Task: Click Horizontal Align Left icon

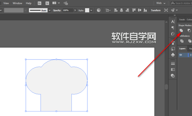Action: (x=116, y=10)
